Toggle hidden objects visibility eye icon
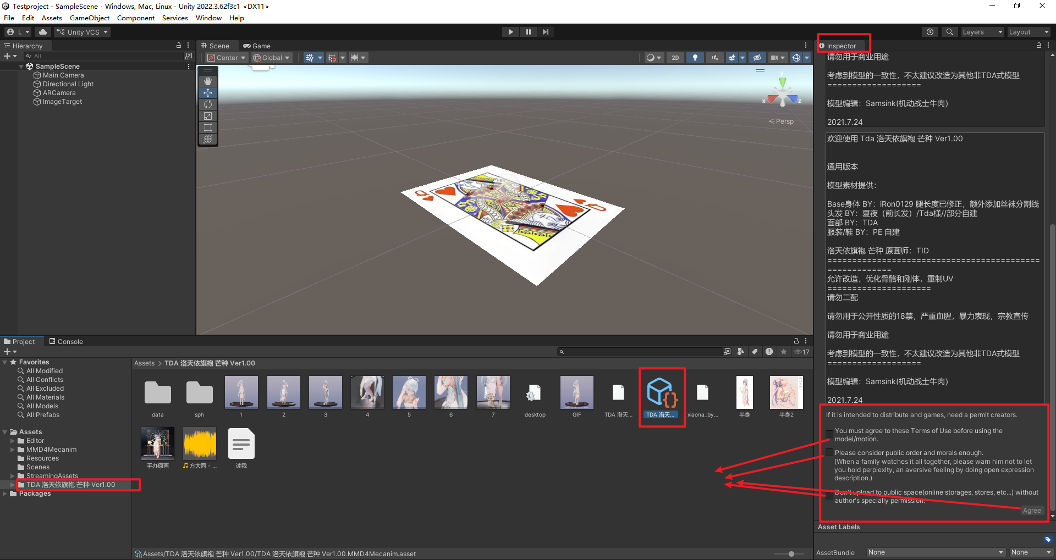 (x=757, y=58)
